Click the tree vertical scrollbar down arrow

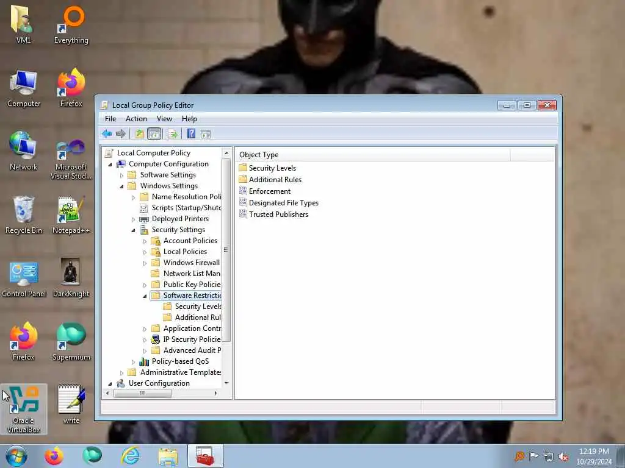226,383
